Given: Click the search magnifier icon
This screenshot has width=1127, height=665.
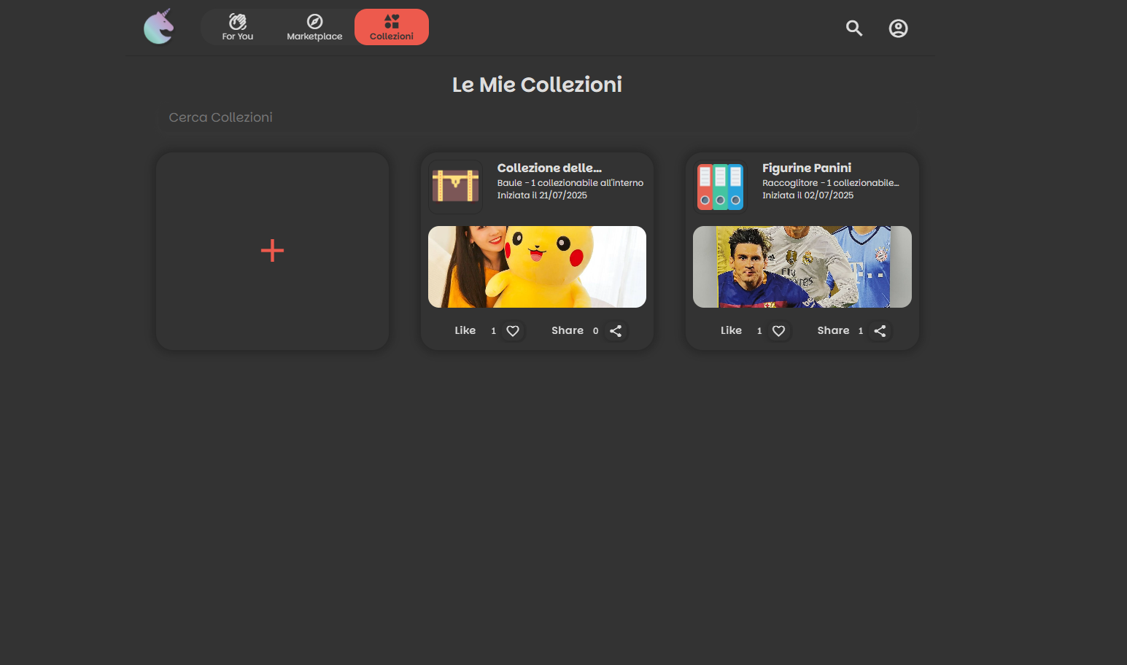Looking at the screenshot, I should pyautogui.click(x=854, y=28).
